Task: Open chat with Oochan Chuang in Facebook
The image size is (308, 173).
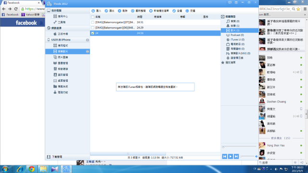Action: pyautogui.click(x=281, y=101)
